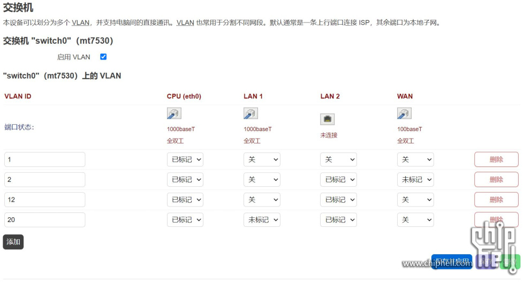Delete the VLAN 2 row

496,180
